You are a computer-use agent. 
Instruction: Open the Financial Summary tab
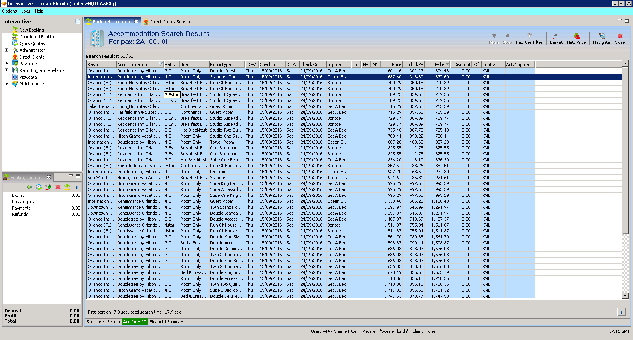(x=167, y=322)
